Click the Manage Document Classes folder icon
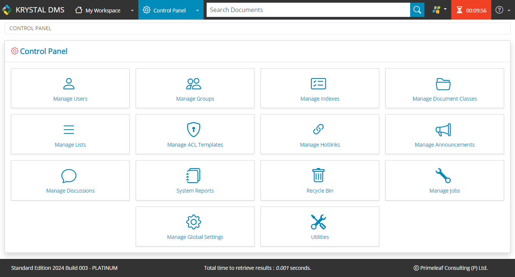This screenshot has width=515, height=277. pos(444,83)
